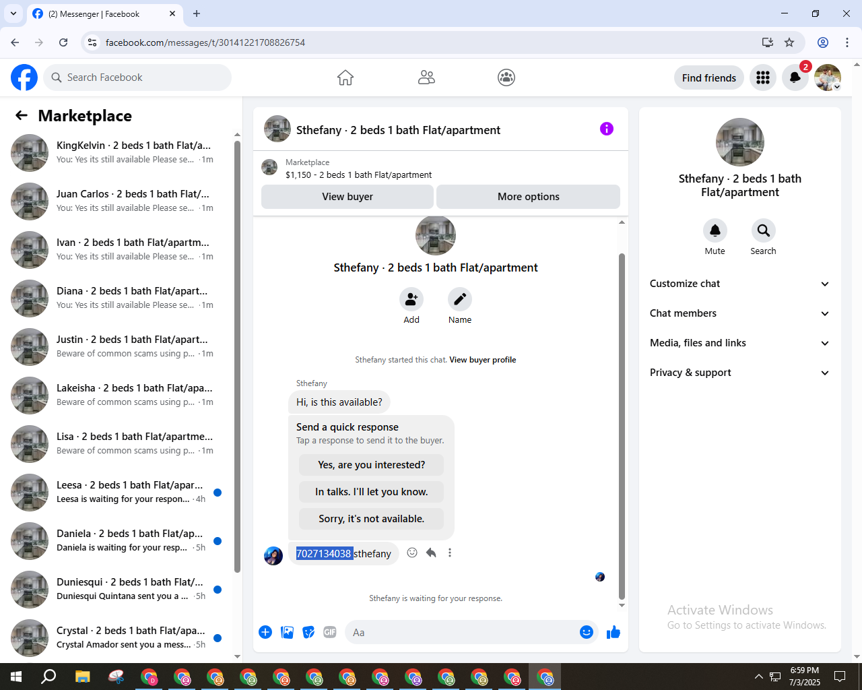862x690 pixels.
Task: View site information icon in address bar
Action: coord(93,42)
